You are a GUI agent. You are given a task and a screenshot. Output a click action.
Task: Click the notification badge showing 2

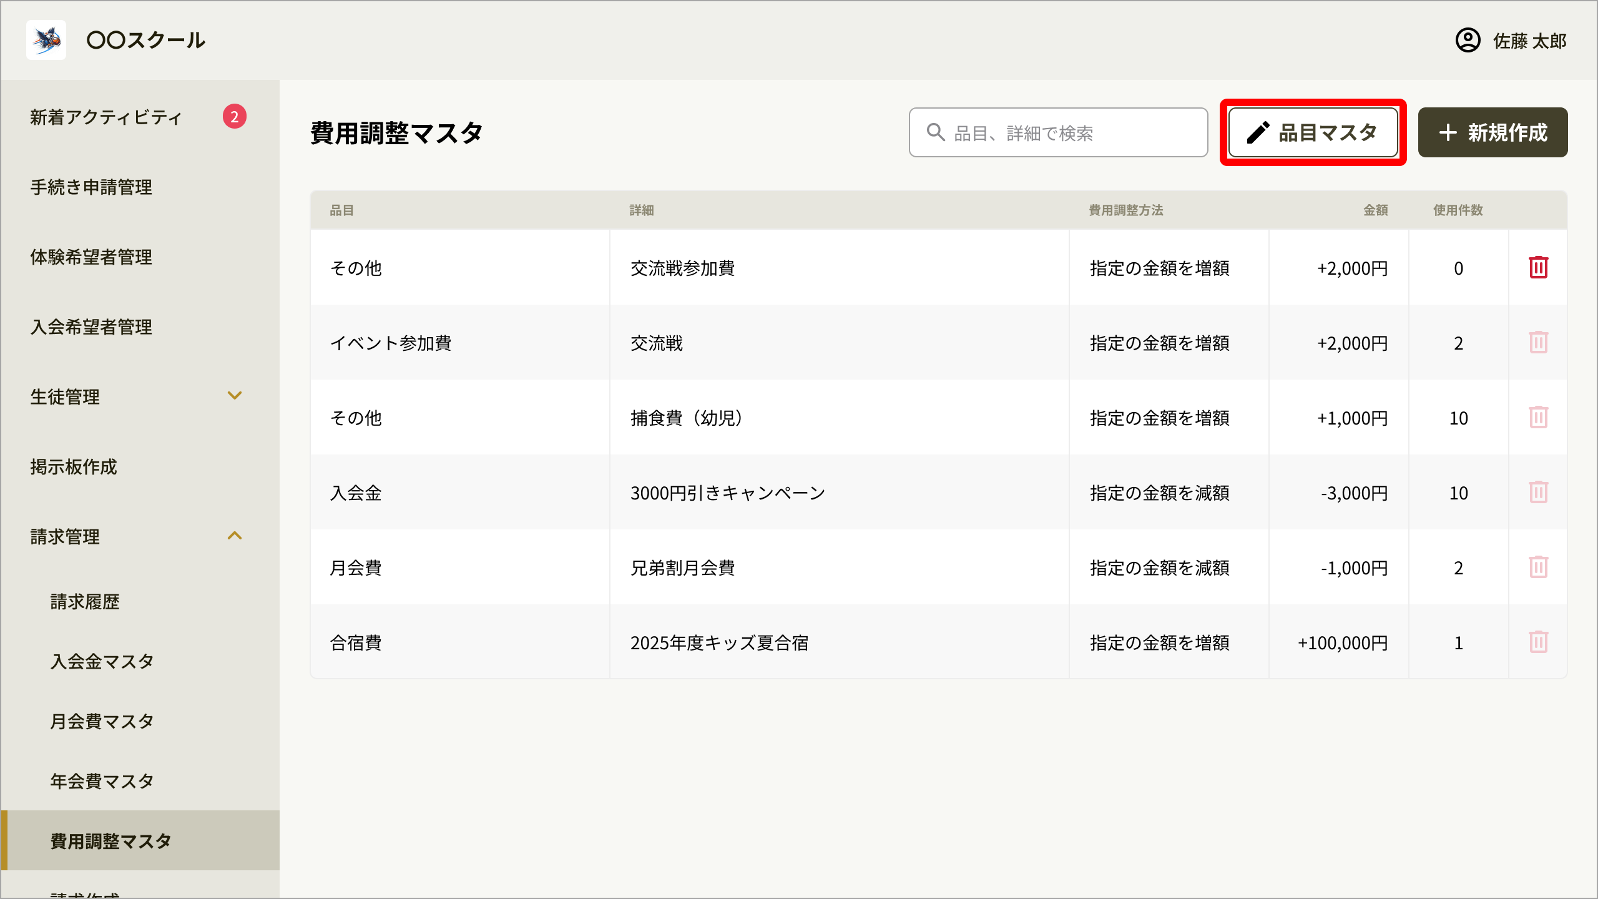pyautogui.click(x=235, y=117)
